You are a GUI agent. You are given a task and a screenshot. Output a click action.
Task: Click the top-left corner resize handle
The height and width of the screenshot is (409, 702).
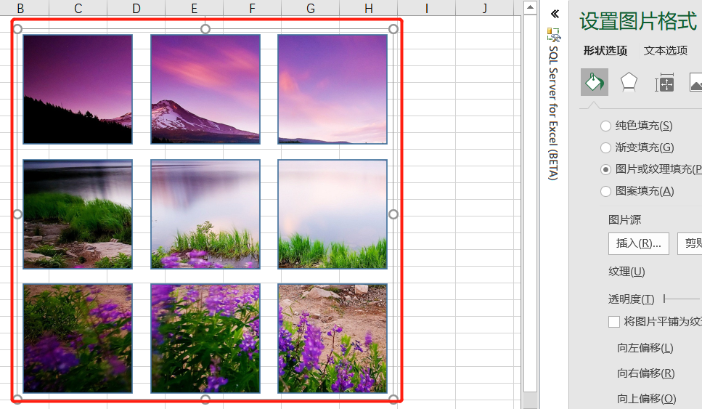(17, 29)
